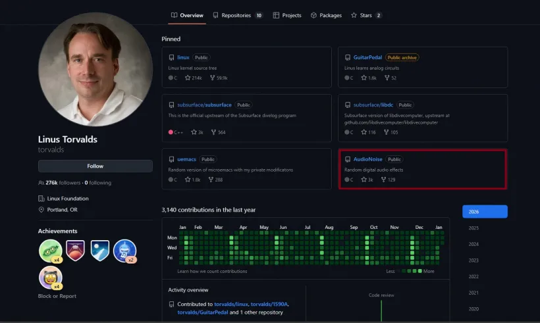Open the Arctic Code Vault achievement badge

tap(100, 251)
